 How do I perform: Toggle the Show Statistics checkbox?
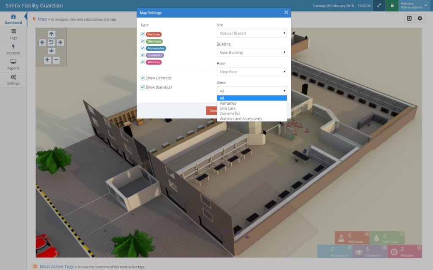pyautogui.click(x=143, y=88)
